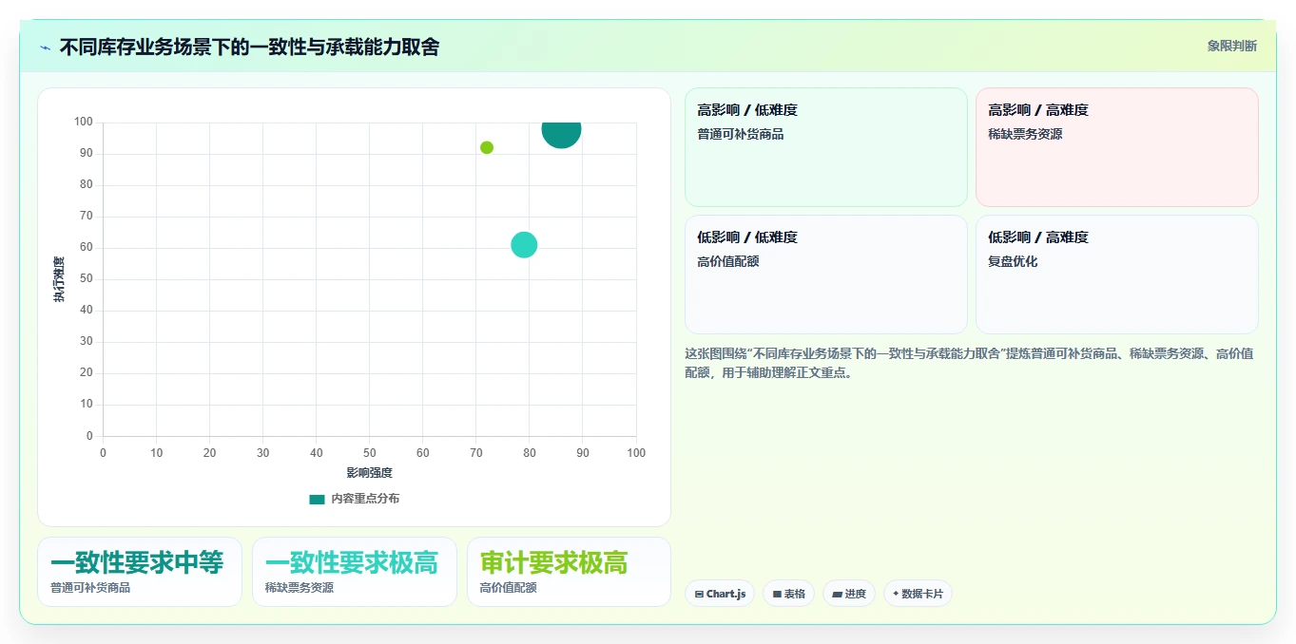
Task: Select the 数据卡片 tag pill
Action: pyautogui.click(x=918, y=594)
